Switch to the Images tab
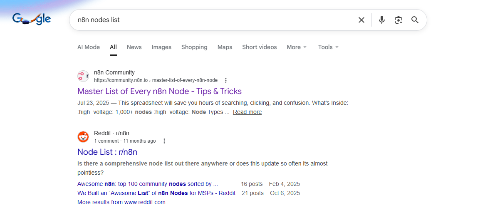This screenshot has width=500, height=220. tap(161, 47)
